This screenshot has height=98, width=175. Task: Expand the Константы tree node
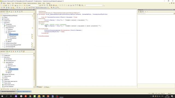pos(1,19)
